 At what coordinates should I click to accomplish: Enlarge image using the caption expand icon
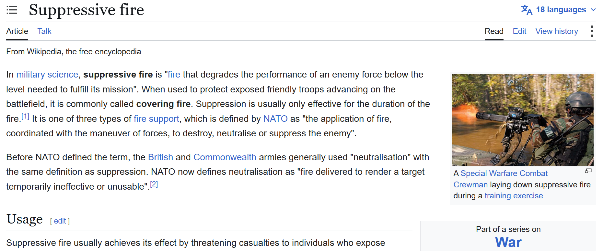click(588, 171)
